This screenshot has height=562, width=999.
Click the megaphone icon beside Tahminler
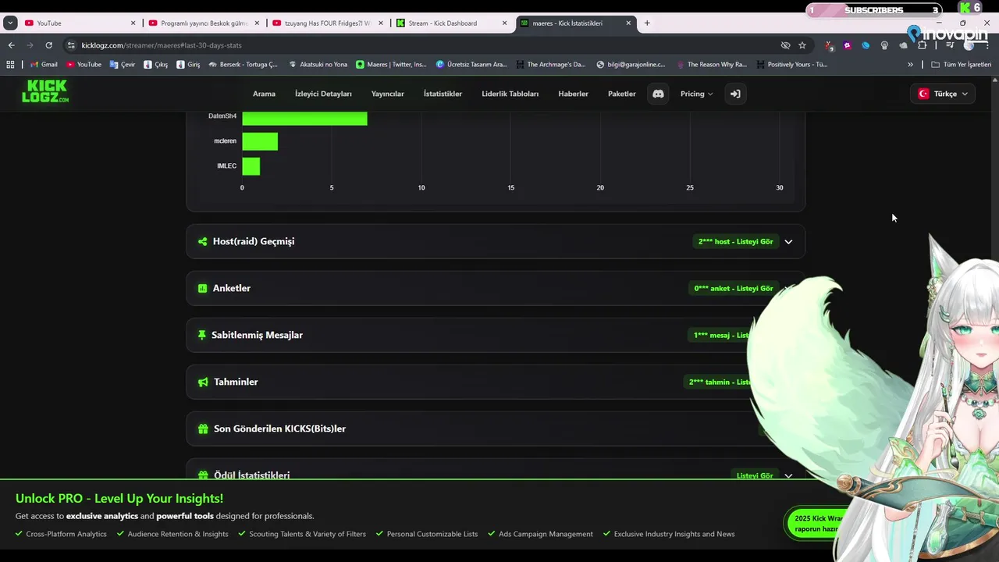coord(203,382)
